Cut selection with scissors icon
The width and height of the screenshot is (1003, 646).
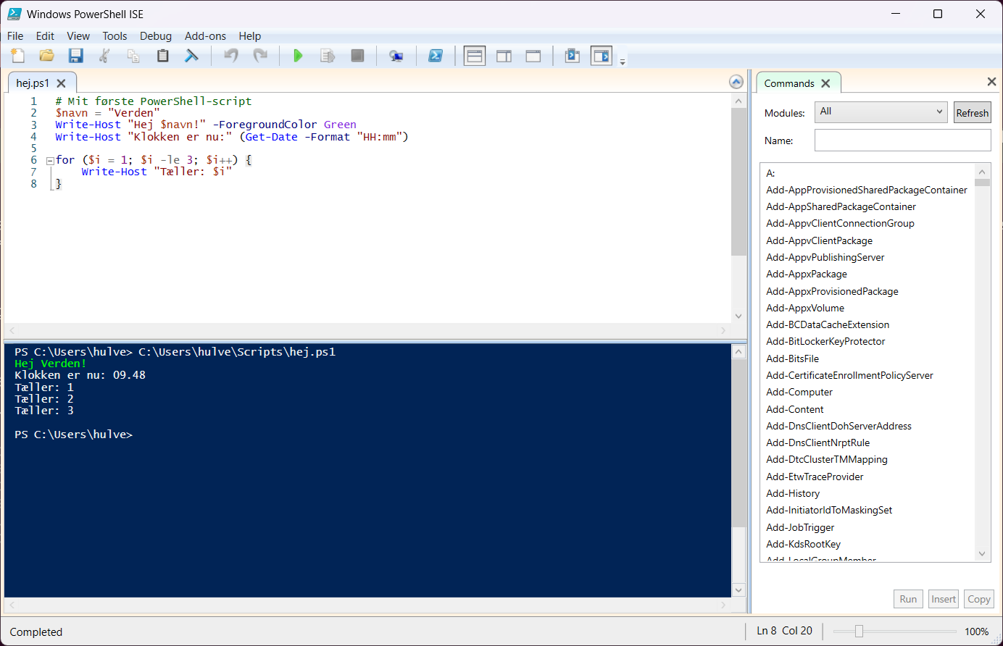coord(104,56)
